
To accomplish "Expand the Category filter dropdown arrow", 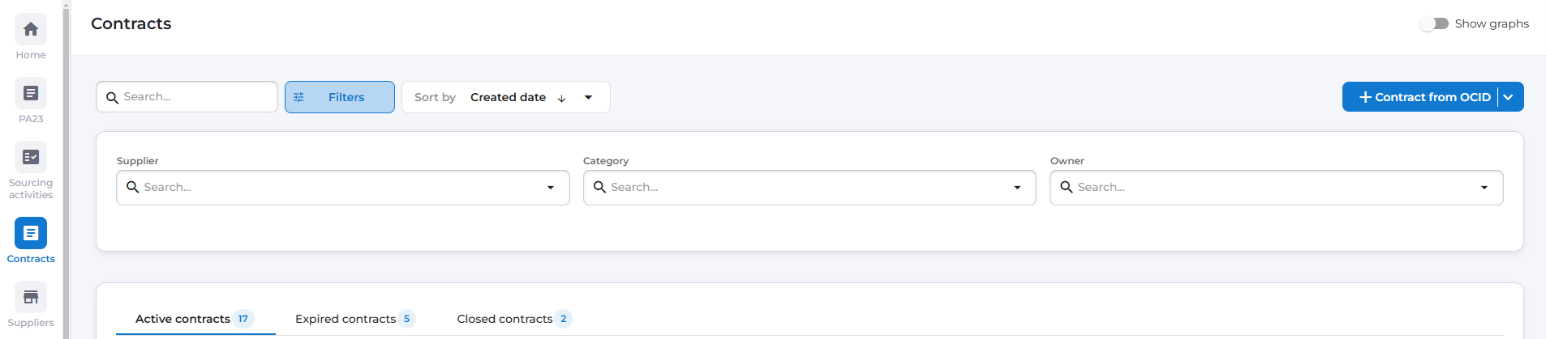I will click(x=1017, y=188).
